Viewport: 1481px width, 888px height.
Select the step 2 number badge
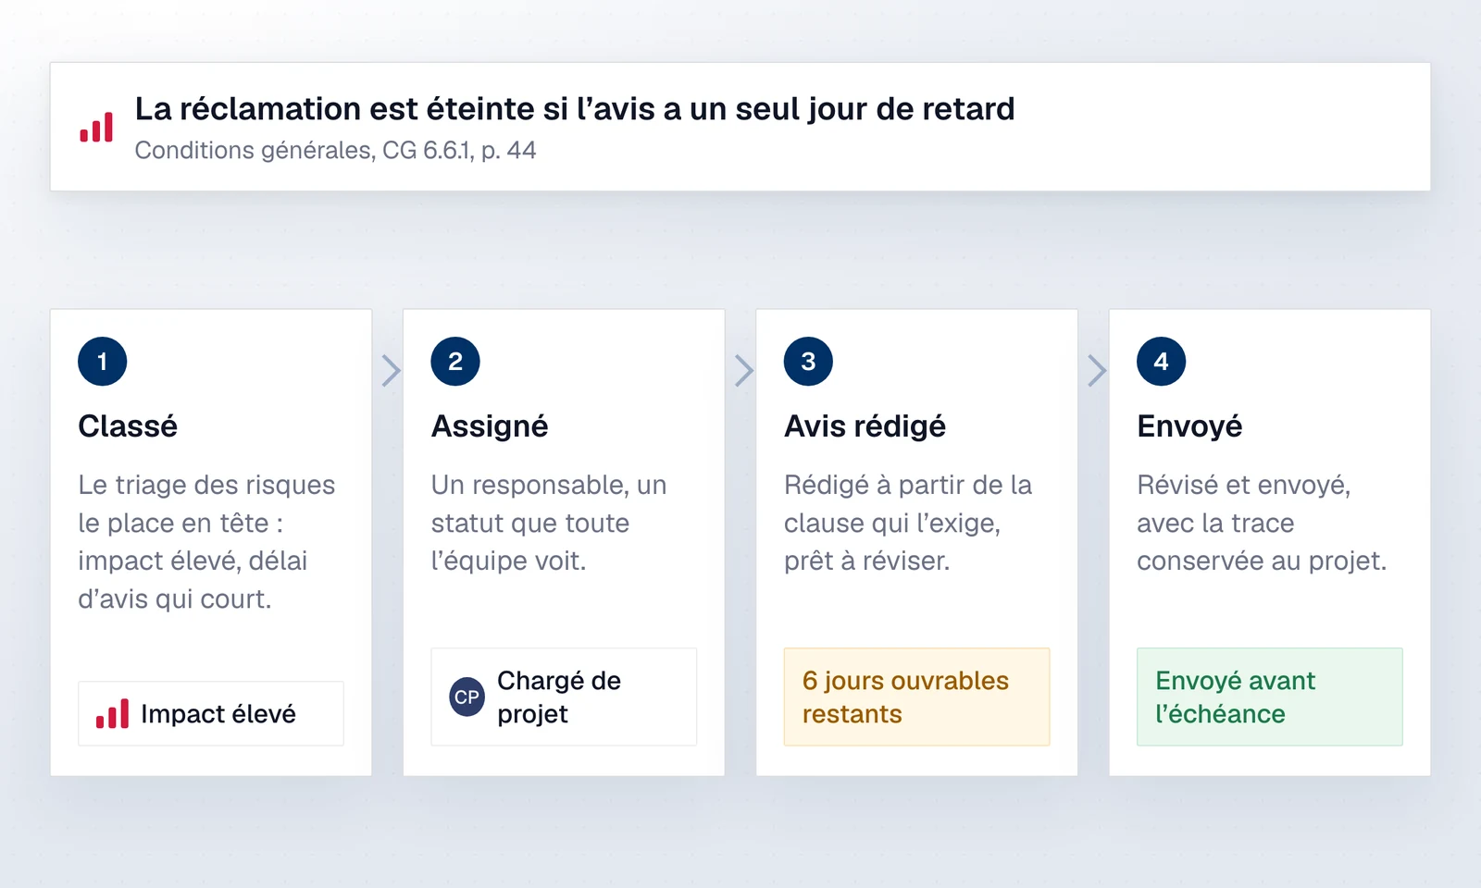[455, 362]
